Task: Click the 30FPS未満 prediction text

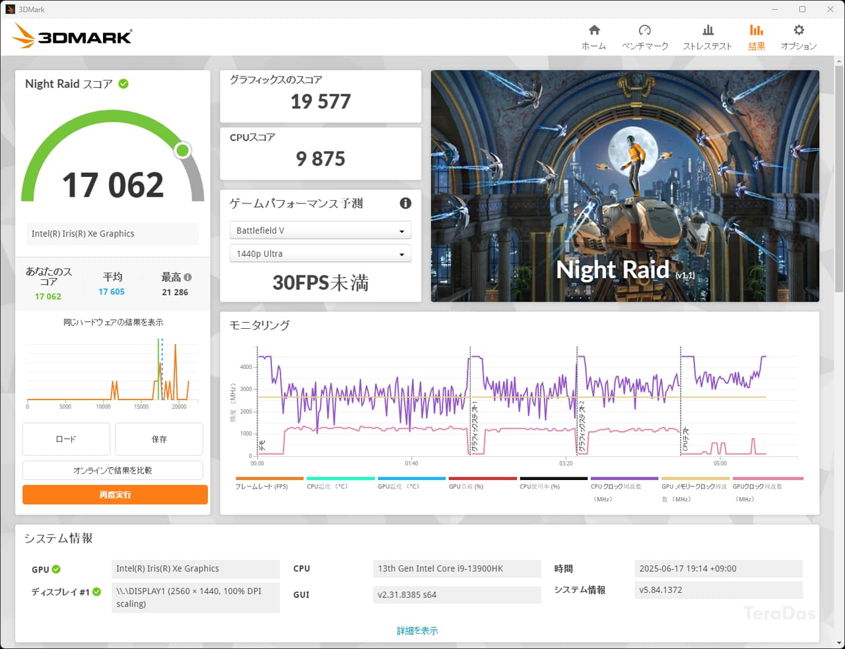Action: [x=321, y=283]
